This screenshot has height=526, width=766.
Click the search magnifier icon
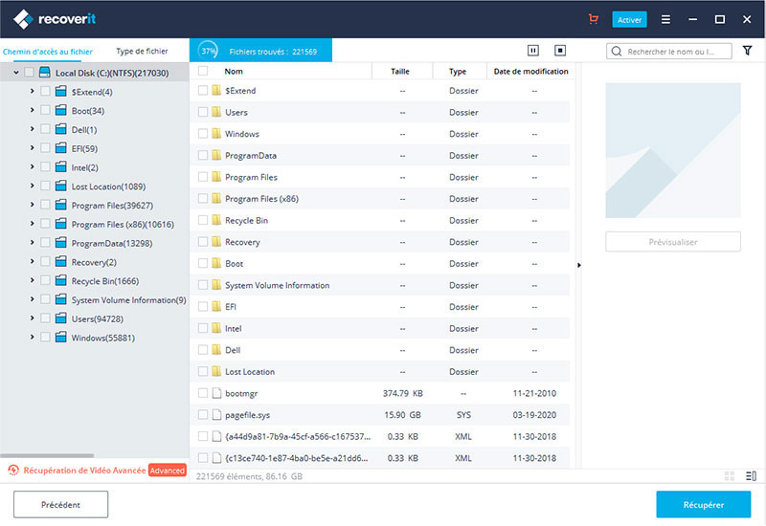click(x=617, y=52)
